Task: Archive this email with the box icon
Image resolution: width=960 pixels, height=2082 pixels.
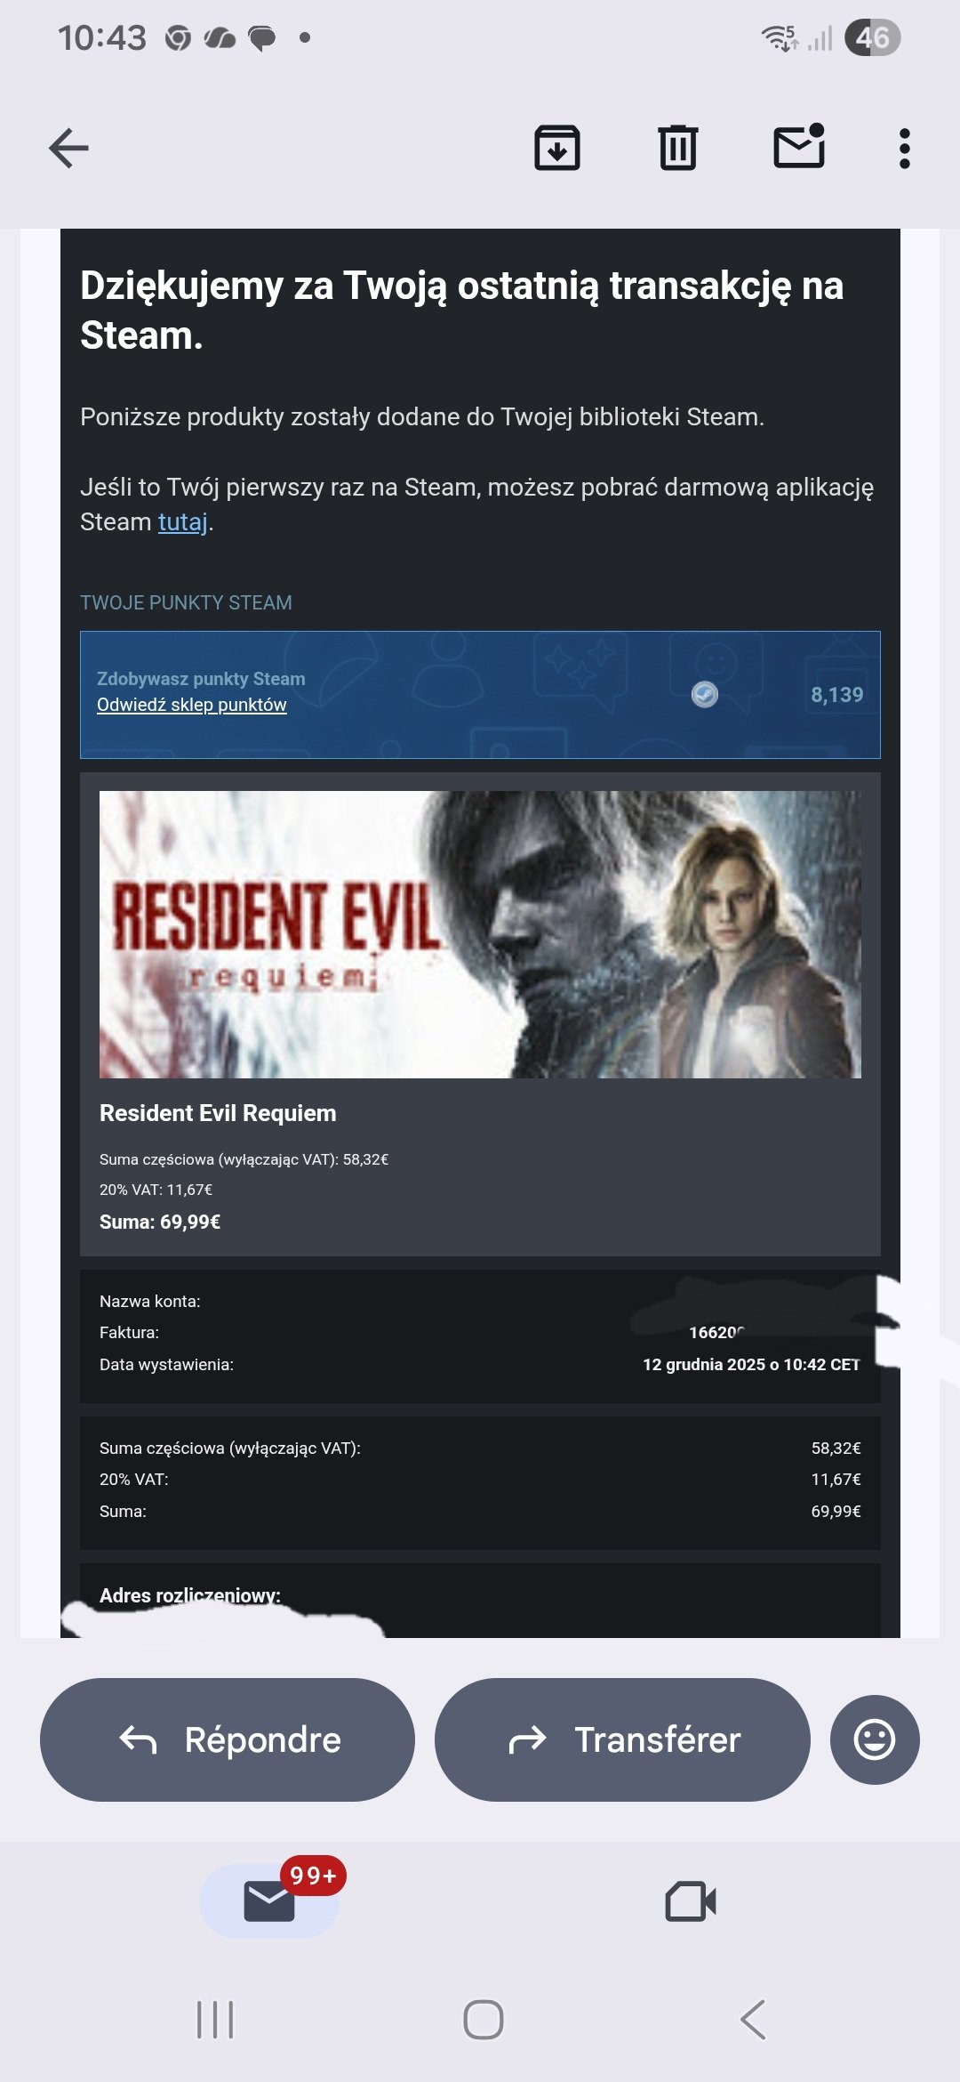Action: pos(557,148)
